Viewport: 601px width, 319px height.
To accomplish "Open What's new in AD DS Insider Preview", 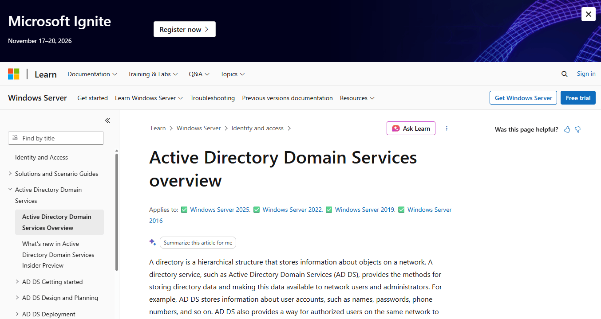I will tap(58, 255).
